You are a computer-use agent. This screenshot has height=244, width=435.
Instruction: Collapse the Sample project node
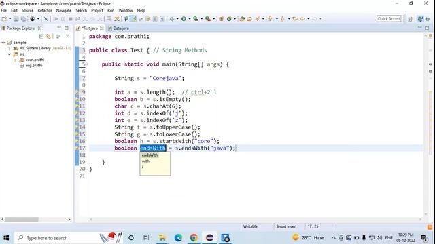pos(3,43)
